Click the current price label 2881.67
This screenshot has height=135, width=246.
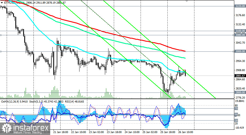pos(240,76)
